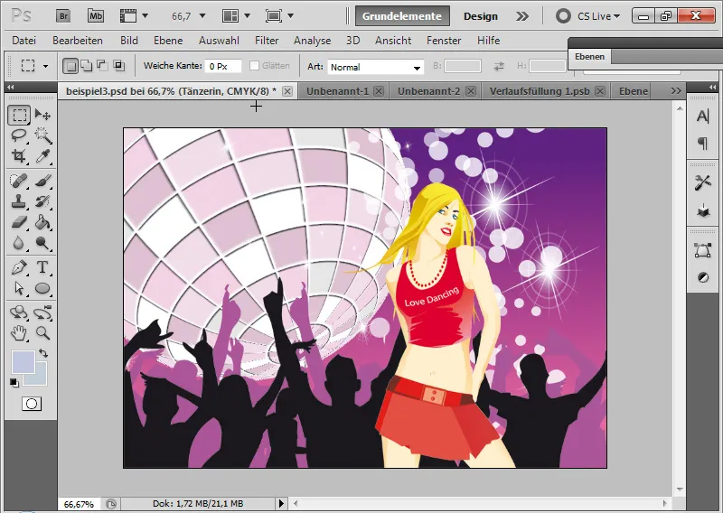The height and width of the screenshot is (513, 723).
Task: Open the Fenster menu
Action: pos(444,41)
